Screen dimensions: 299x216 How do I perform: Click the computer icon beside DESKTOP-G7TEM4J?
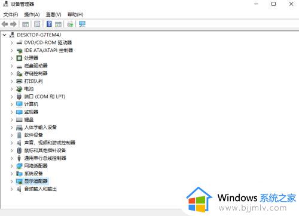click(x=12, y=35)
